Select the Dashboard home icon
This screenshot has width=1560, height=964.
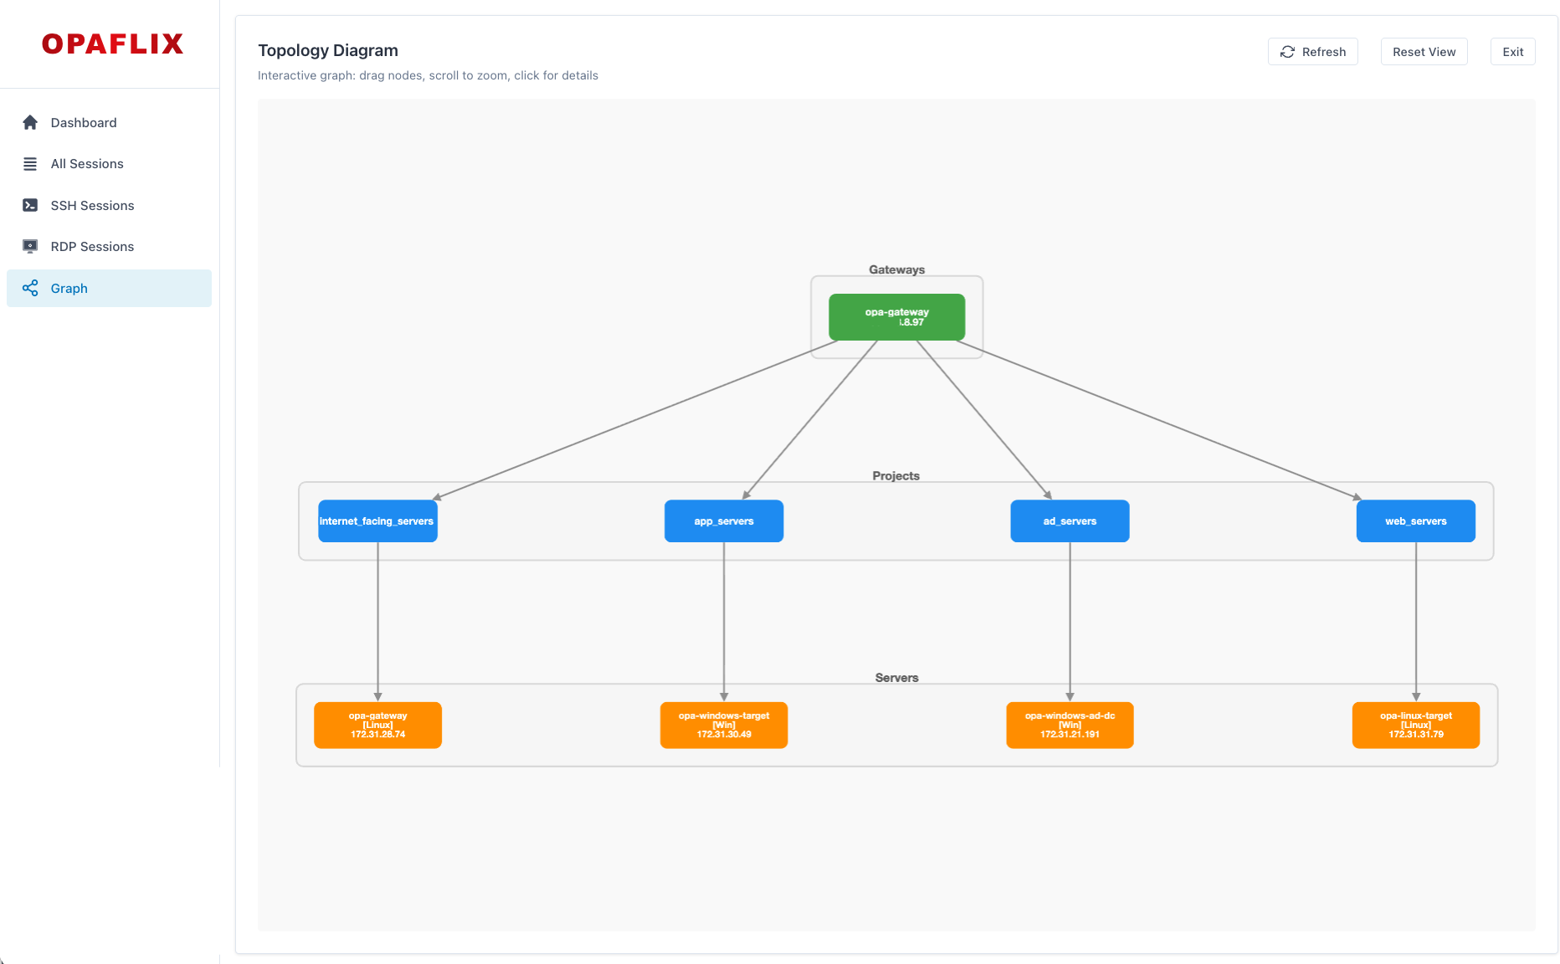click(30, 122)
